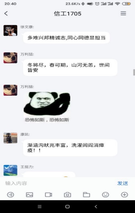Tap Android home navigation button
Image resolution: width=135 pixels, height=213 pixels.
click(68, 206)
